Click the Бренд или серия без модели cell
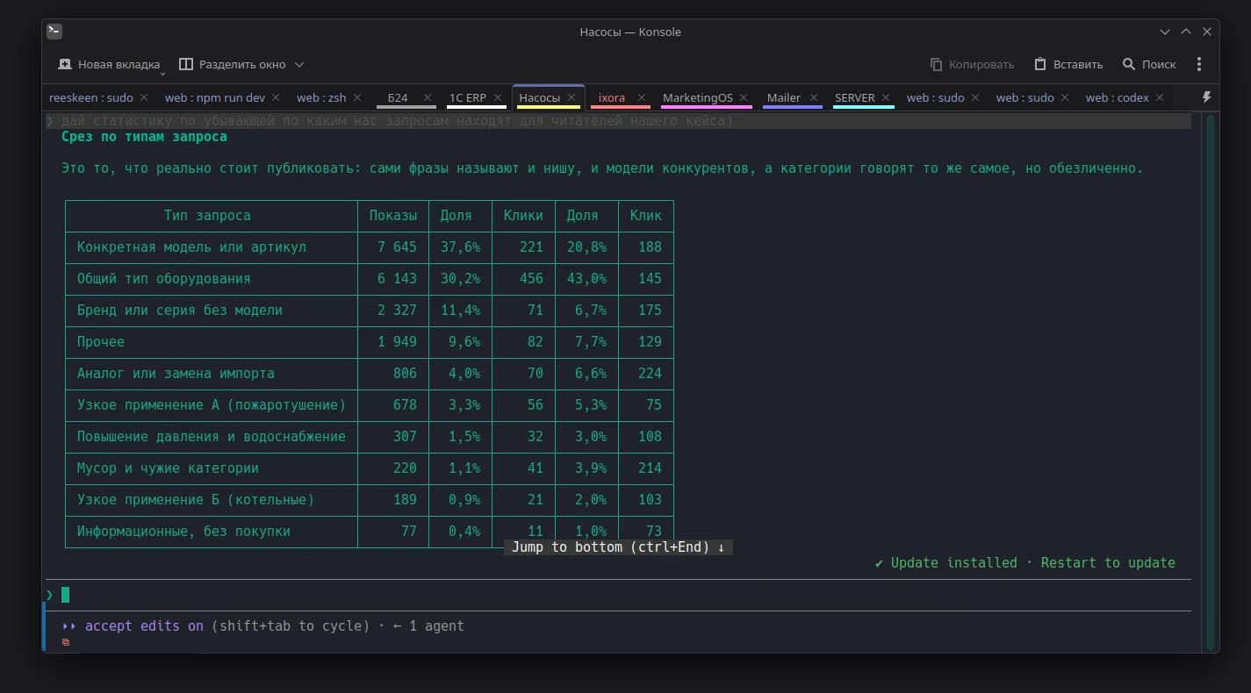The height and width of the screenshot is (693, 1251). 180,311
